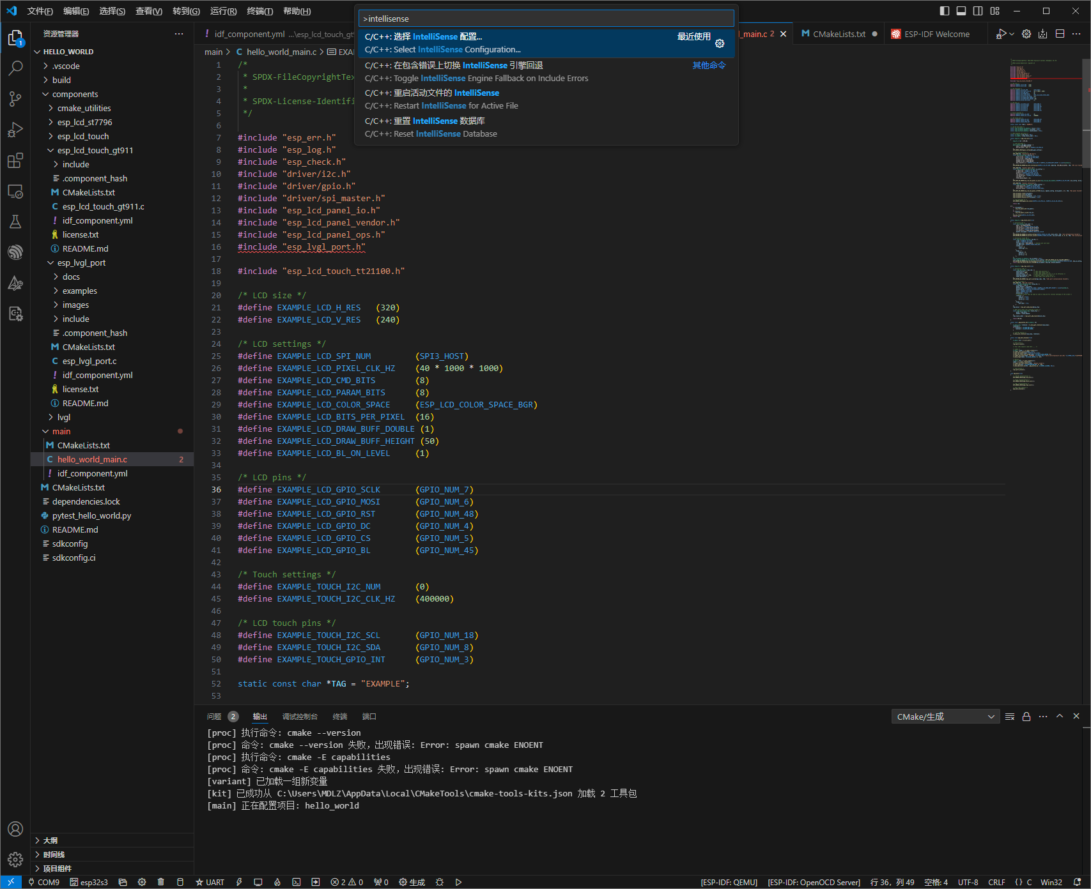Open Remote Explorer in activity bar

click(x=15, y=191)
